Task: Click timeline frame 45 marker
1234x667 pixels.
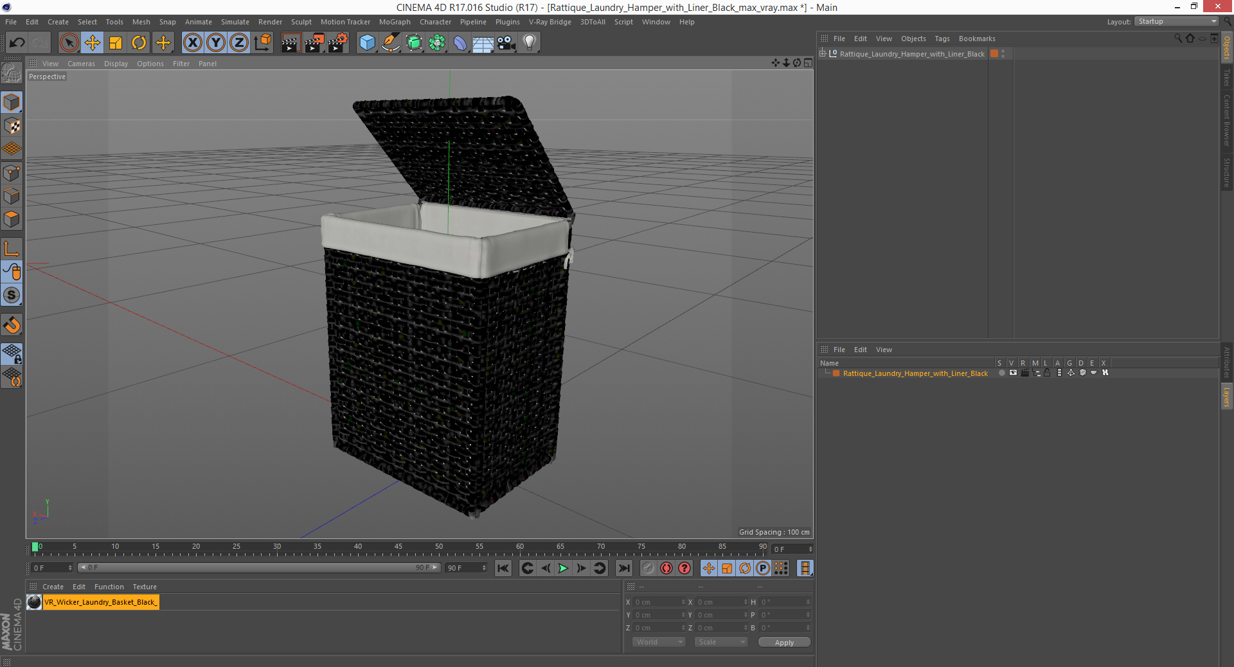Action: click(x=398, y=547)
